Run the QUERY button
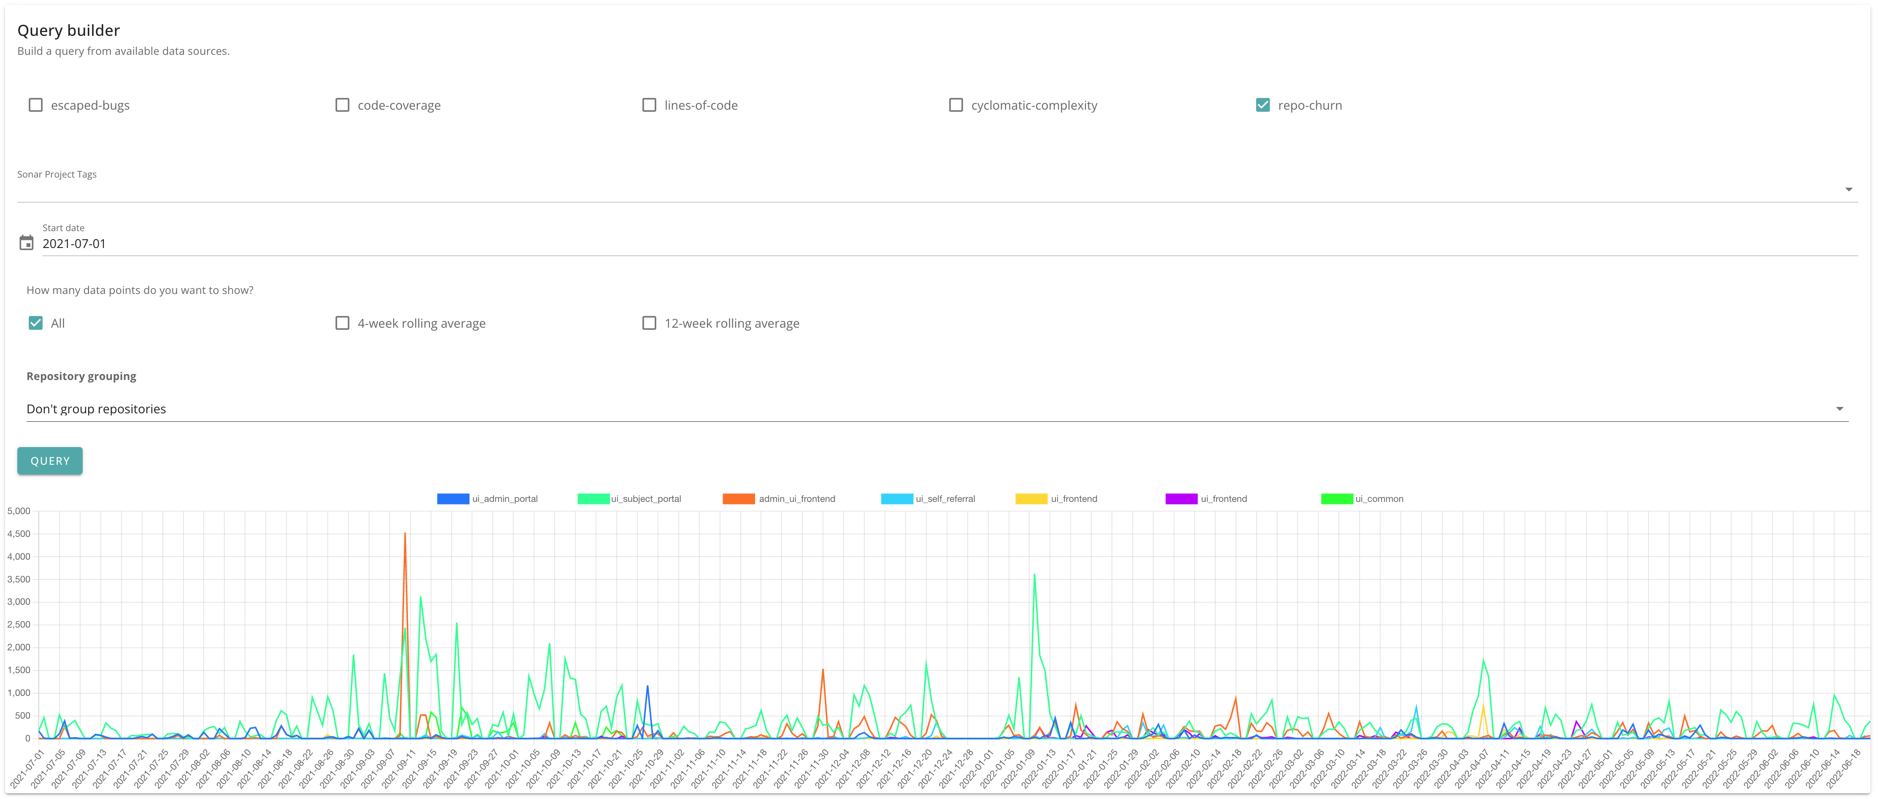Viewport: 1878px width, 803px height. click(50, 461)
